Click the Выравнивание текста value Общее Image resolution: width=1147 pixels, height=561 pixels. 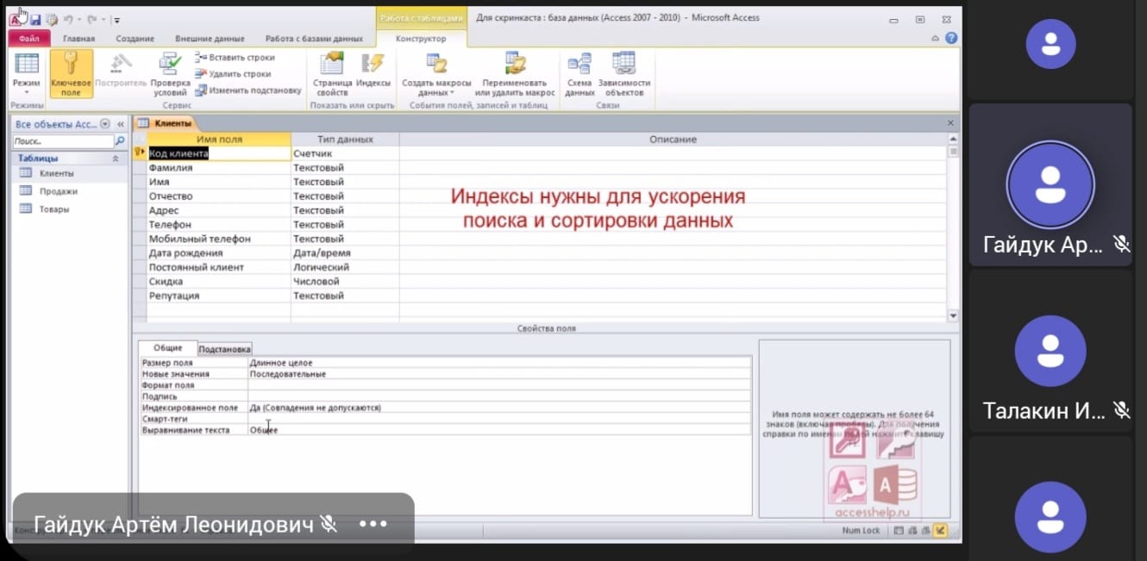pos(499,430)
